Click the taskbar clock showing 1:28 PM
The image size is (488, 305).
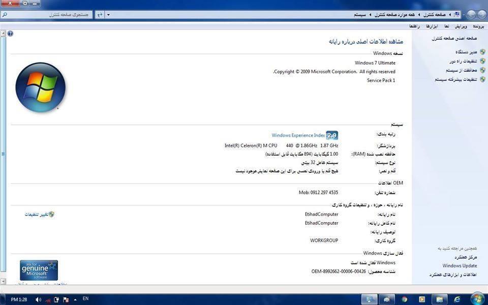tap(19, 299)
